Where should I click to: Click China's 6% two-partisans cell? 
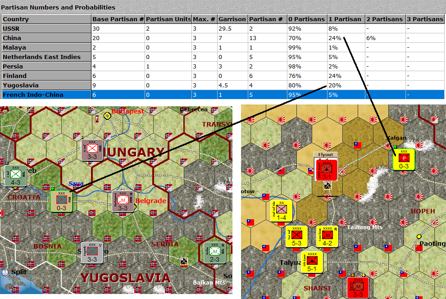coord(386,38)
